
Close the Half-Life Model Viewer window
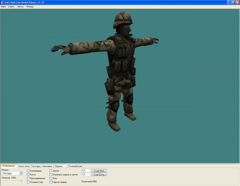237,2
